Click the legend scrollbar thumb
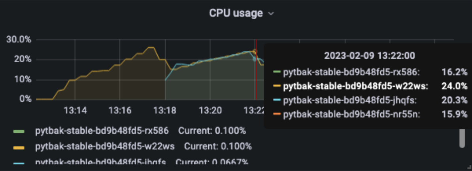The height and width of the screenshot is (171, 472). point(463,139)
